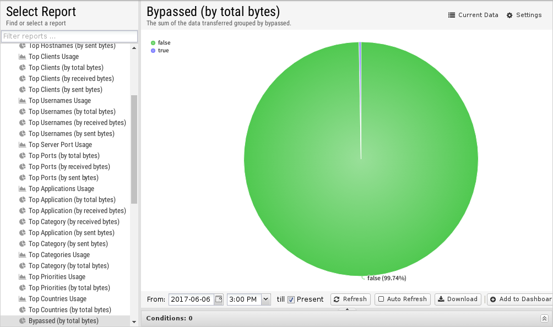Click the Download button
Screen dimensions: 553x327
click(457, 299)
